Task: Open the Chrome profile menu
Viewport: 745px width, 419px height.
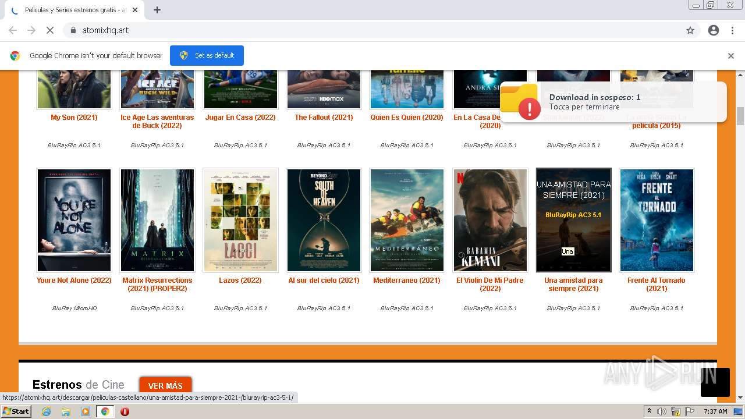Action: pyautogui.click(x=714, y=30)
